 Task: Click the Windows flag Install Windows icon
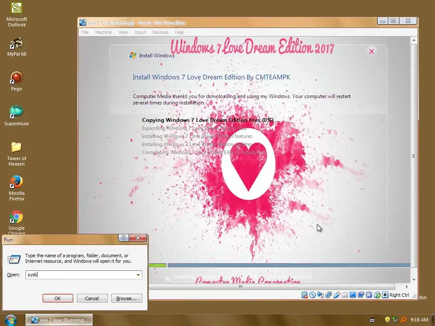pos(133,56)
